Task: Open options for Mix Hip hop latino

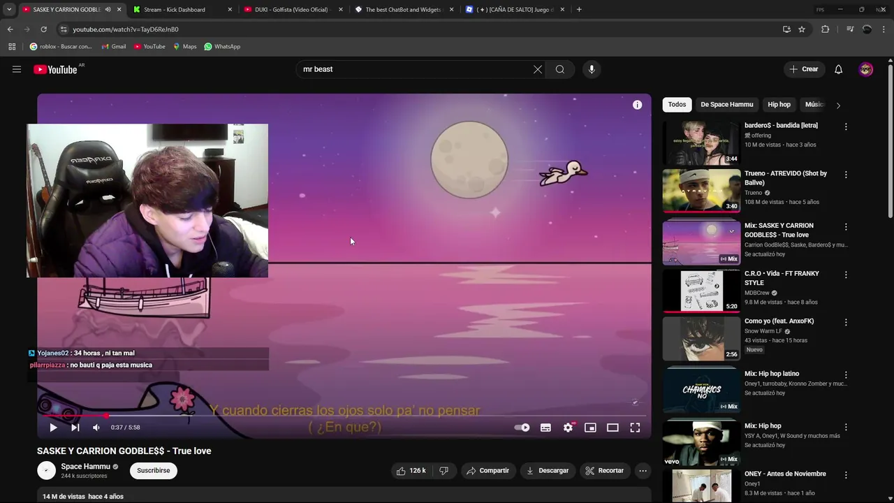Action: [x=846, y=375]
